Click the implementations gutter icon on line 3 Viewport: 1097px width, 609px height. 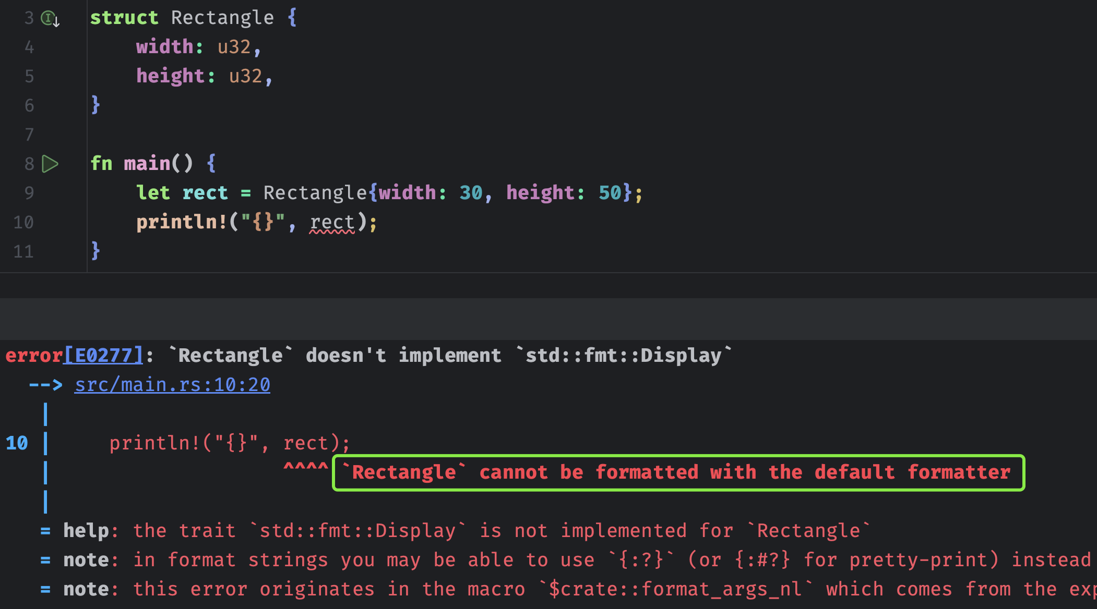pyautogui.click(x=50, y=19)
